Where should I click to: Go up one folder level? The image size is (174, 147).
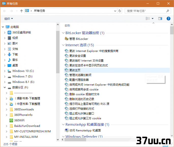21,11
